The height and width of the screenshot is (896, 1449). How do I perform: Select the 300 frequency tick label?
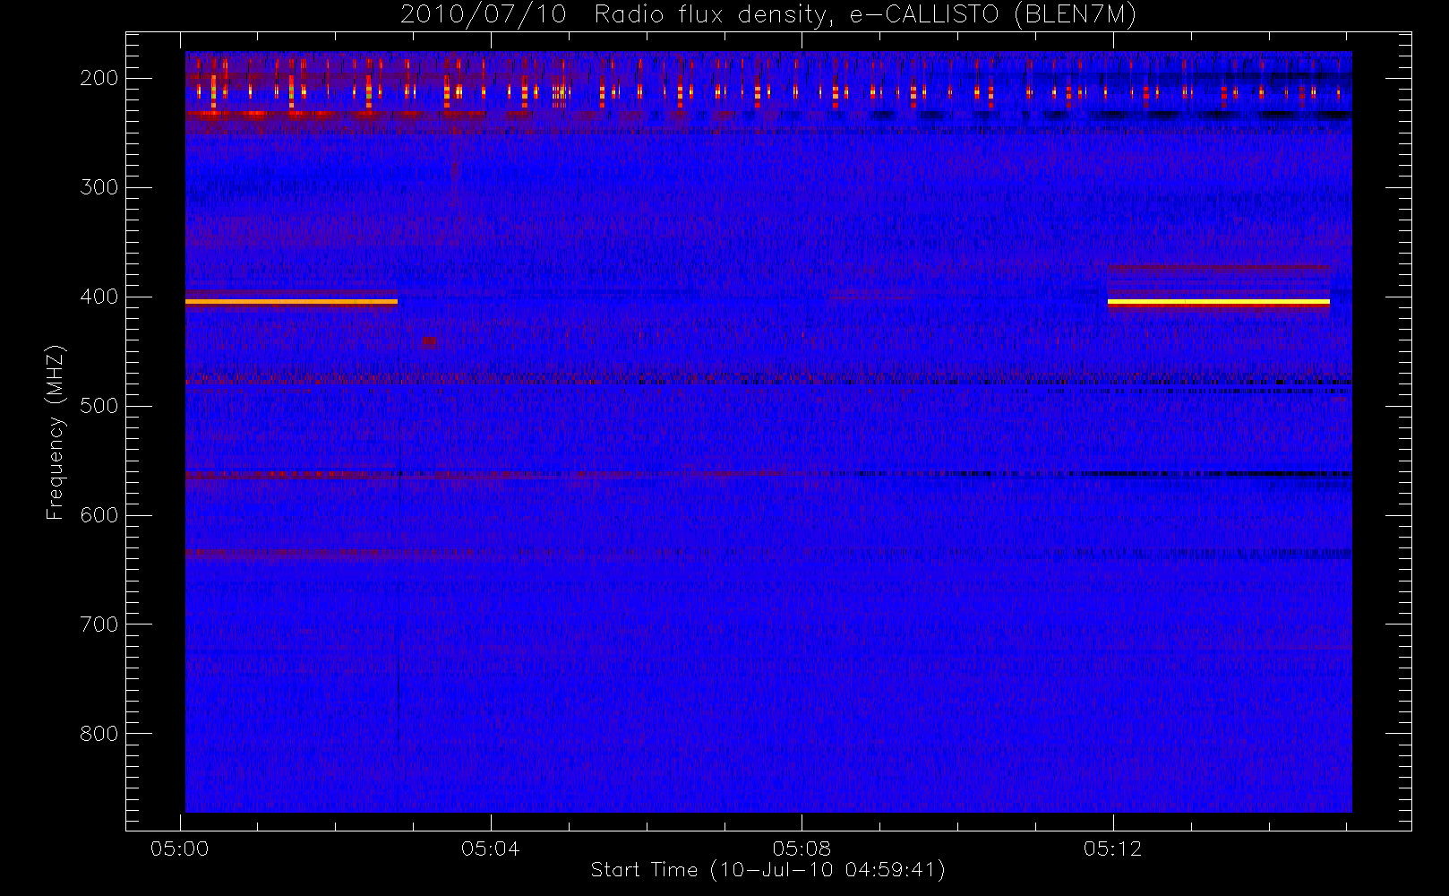[x=99, y=187]
